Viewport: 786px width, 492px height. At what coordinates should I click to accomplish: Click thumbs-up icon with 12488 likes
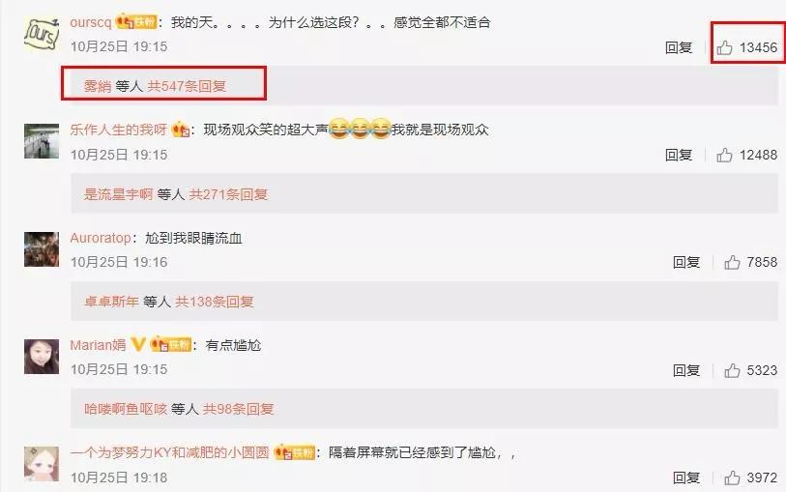724,155
